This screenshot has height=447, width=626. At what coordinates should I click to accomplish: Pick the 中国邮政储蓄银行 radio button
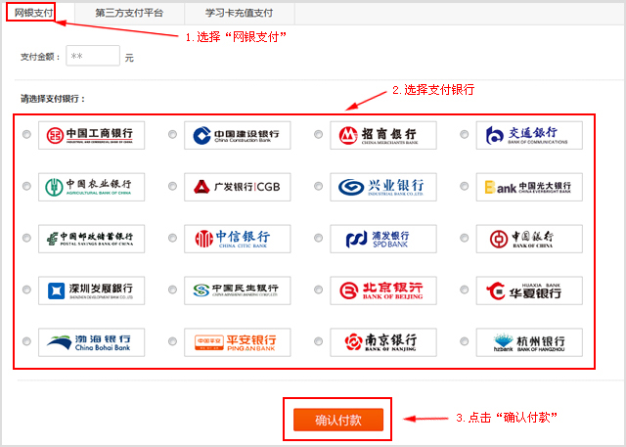coord(26,238)
